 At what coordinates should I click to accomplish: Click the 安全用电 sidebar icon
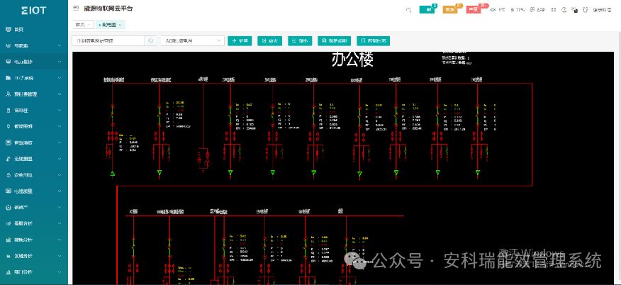coord(9,175)
